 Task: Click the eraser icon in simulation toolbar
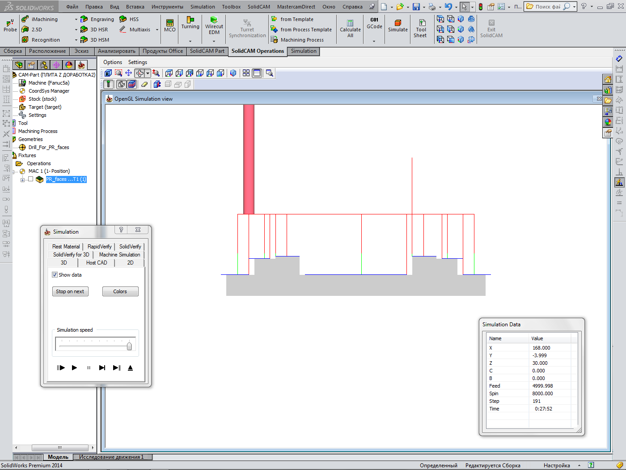point(144,84)
